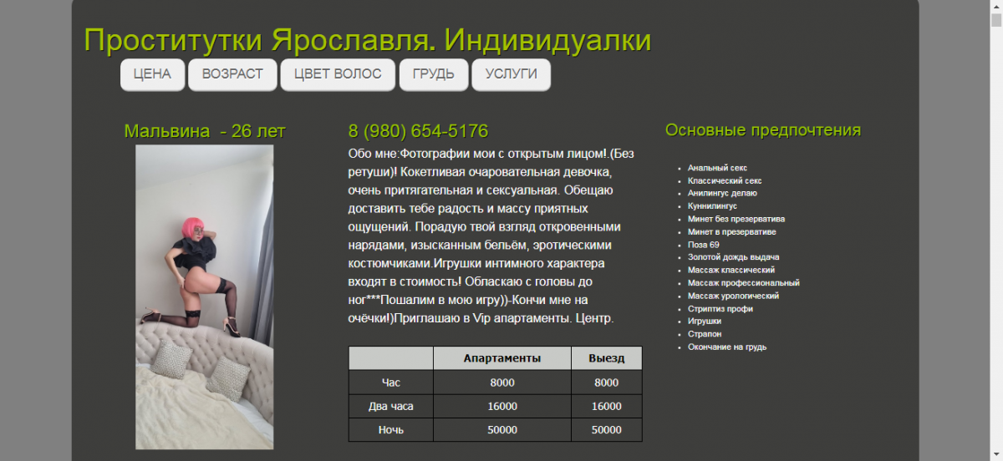Click the scrollbar down arrow
This screenshot has height=461, width=1003.
pos(995,454)
